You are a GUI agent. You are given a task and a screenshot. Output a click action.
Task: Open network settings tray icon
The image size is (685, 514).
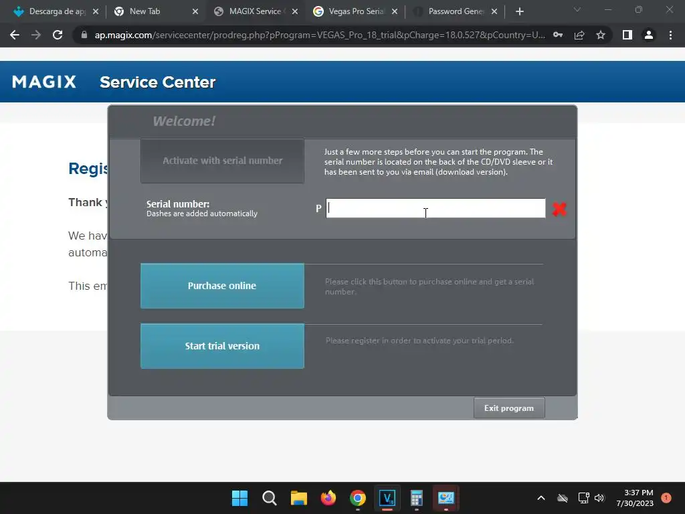coord(583,498)
